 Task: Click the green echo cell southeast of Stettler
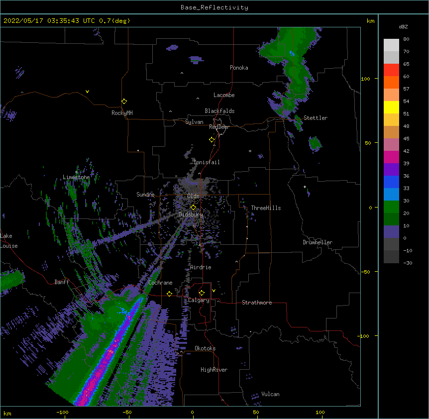click(x=315, y=143)
